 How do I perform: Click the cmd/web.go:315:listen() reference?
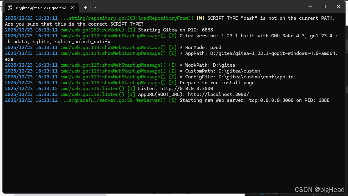coord(92,89)
